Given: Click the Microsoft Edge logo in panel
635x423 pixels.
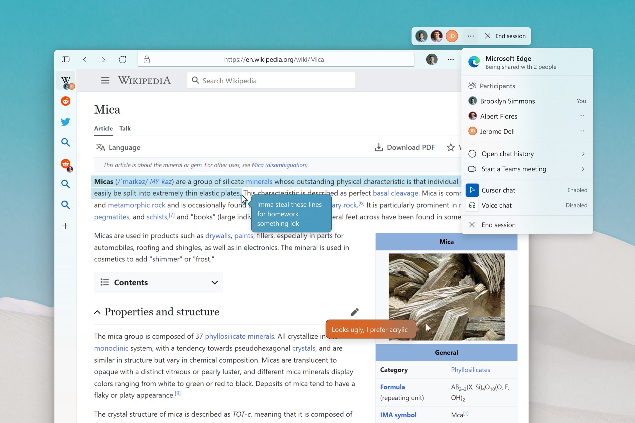Looking at the screenshot, I should click(474, 61).
